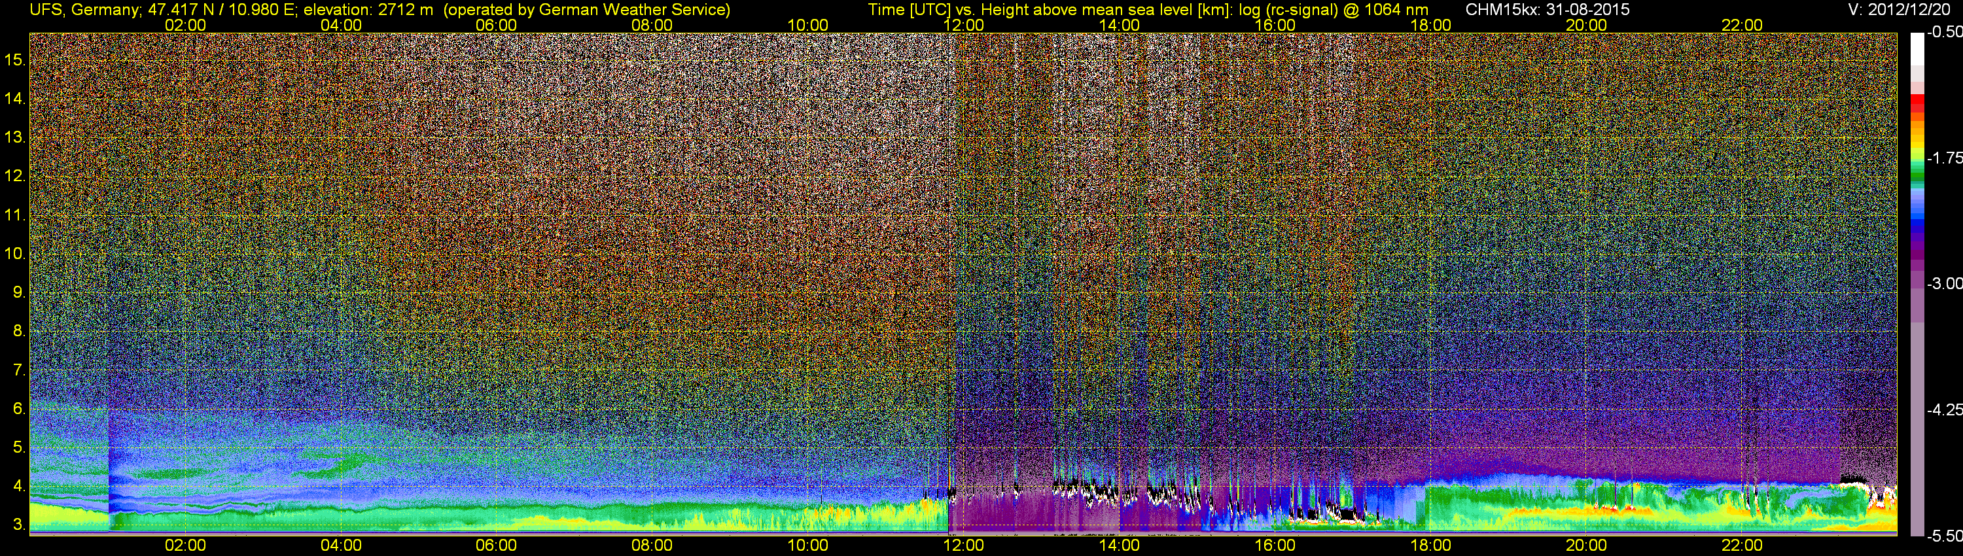Click the "(operated by German Weather Service)" note

tap(586, 10)
